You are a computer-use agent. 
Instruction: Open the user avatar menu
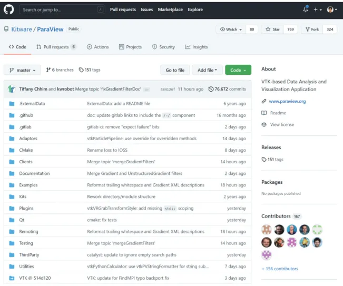332,9
